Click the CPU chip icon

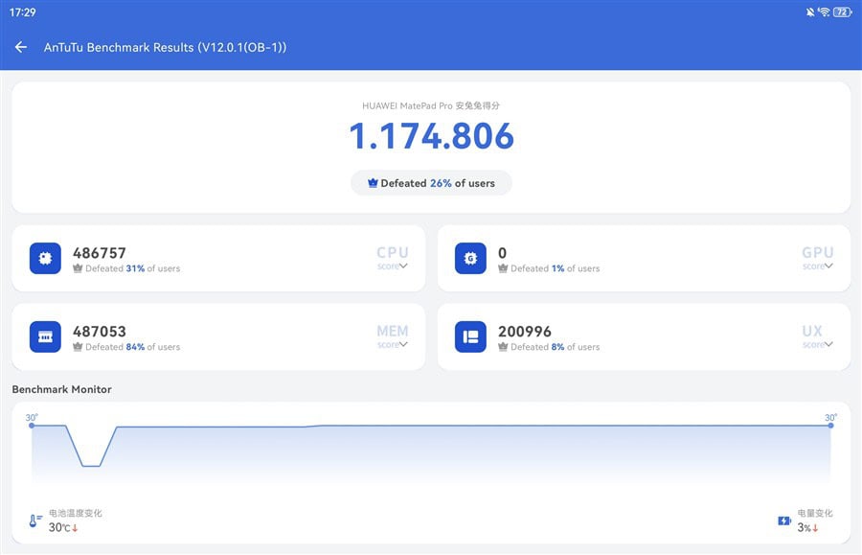coord(45,258)
